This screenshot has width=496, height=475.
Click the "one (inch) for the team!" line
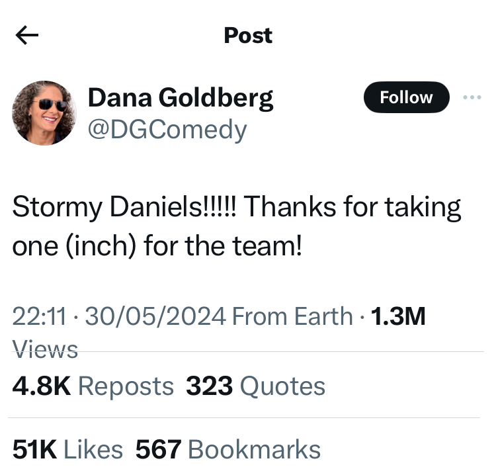(157, 245)
